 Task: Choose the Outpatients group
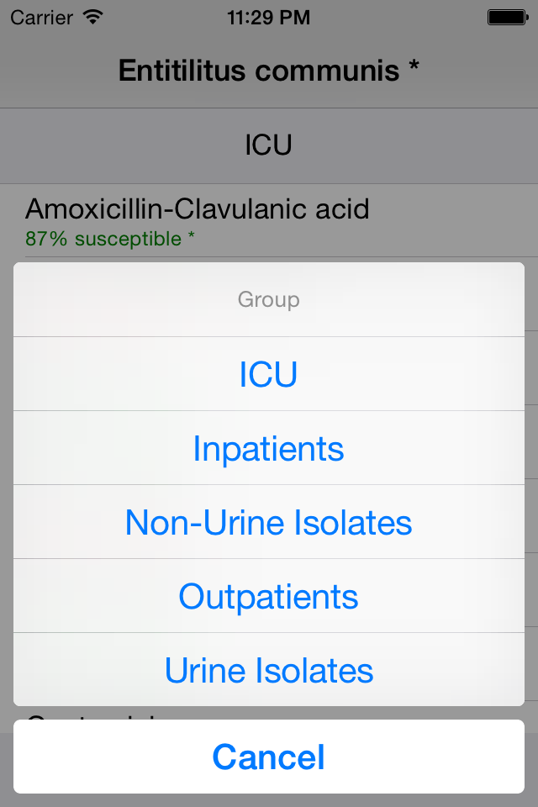click(269, 597)
